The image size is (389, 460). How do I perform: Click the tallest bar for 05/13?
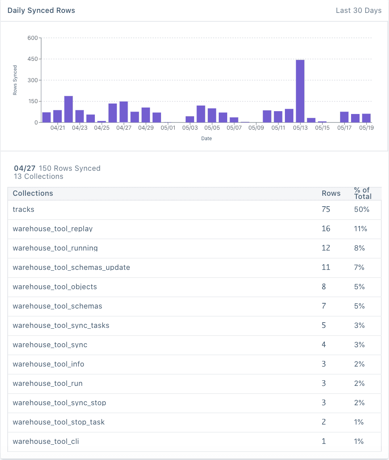click(300, 91)
